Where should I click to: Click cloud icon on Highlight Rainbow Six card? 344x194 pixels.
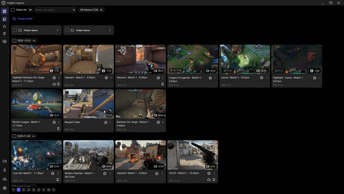tap(54, 84)
